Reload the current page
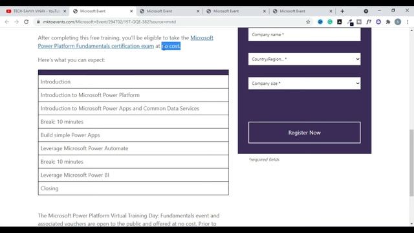The width and height of the screenshot is (414, 233). (26, 22)
